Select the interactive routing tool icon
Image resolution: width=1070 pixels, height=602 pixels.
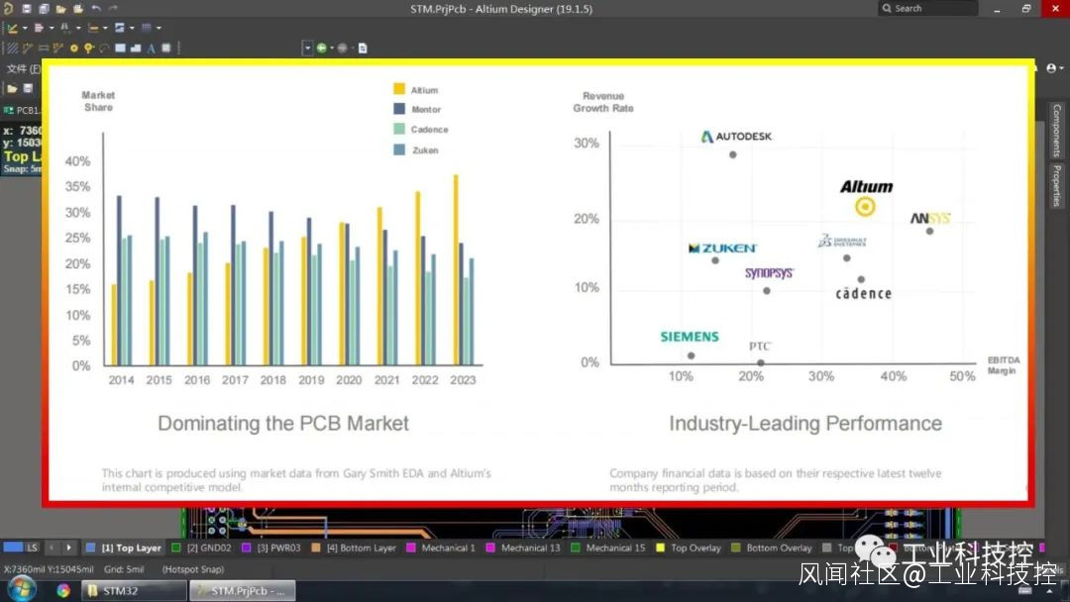point(12,28)
